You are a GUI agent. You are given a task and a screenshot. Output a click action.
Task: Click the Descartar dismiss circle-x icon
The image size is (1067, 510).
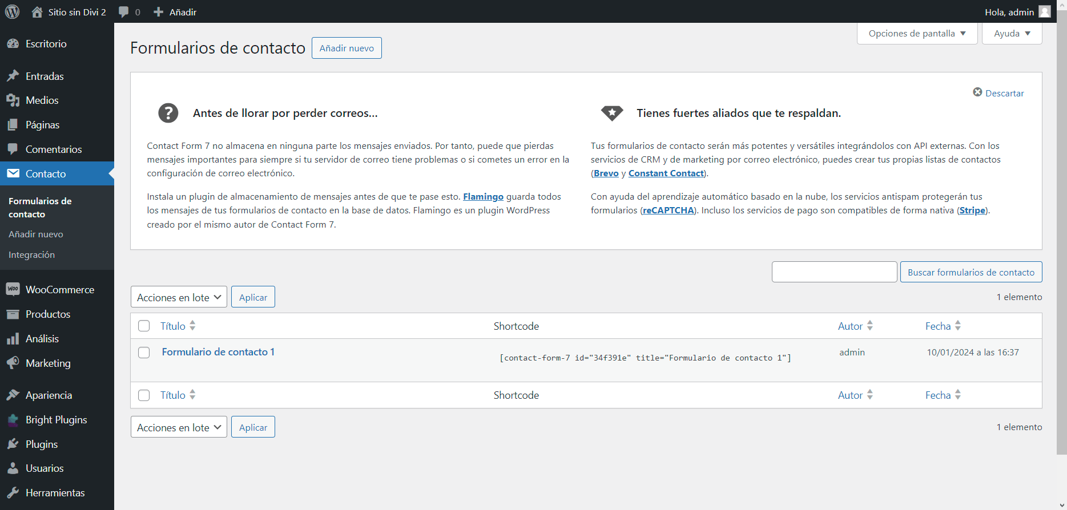coord(977,92)
